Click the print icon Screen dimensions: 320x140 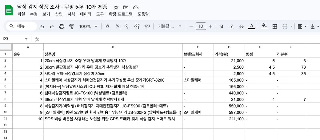(x=62, y=26)
